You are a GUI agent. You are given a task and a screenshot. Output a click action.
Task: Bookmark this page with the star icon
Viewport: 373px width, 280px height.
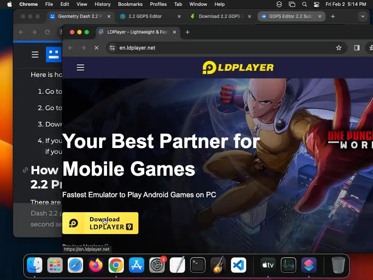tap(339, 48)
